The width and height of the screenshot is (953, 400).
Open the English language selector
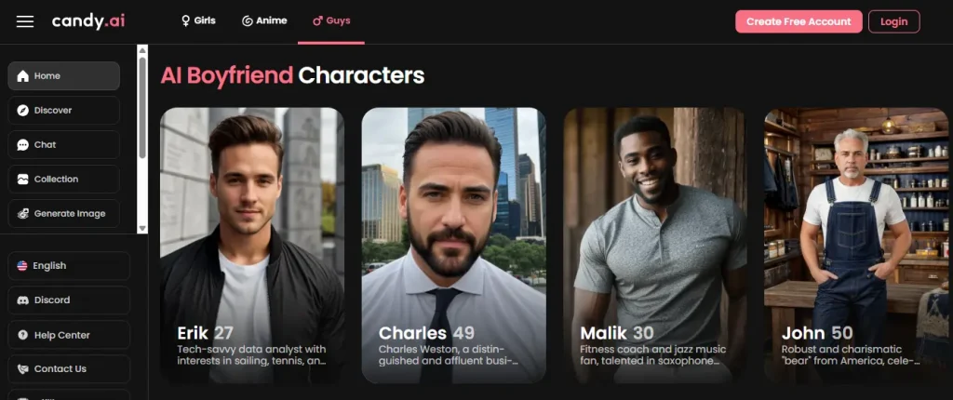click(x=69, y=266)
